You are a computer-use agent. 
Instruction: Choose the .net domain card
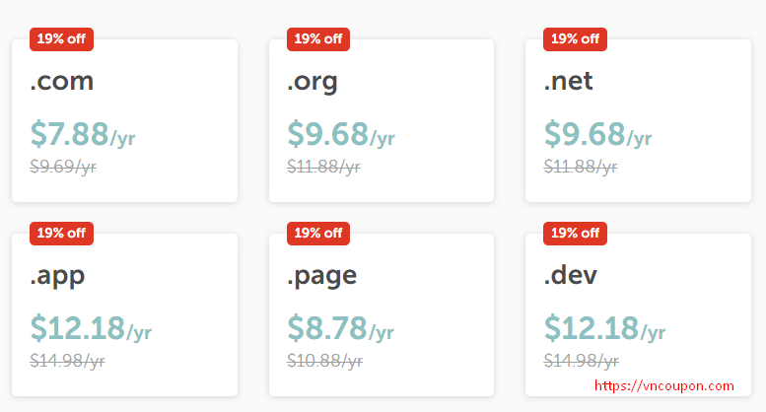[638, 120]
